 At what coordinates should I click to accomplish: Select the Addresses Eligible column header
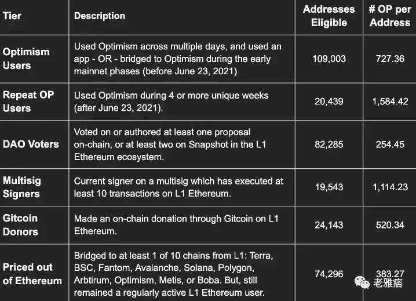point(329,16)
